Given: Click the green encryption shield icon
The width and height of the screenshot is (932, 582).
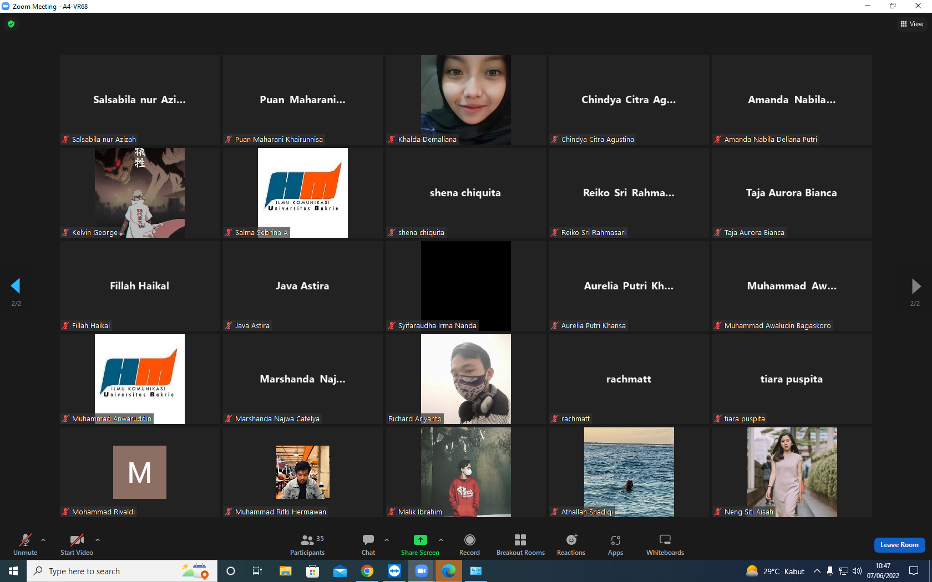Looking at the screenshot, I should 11,24.
